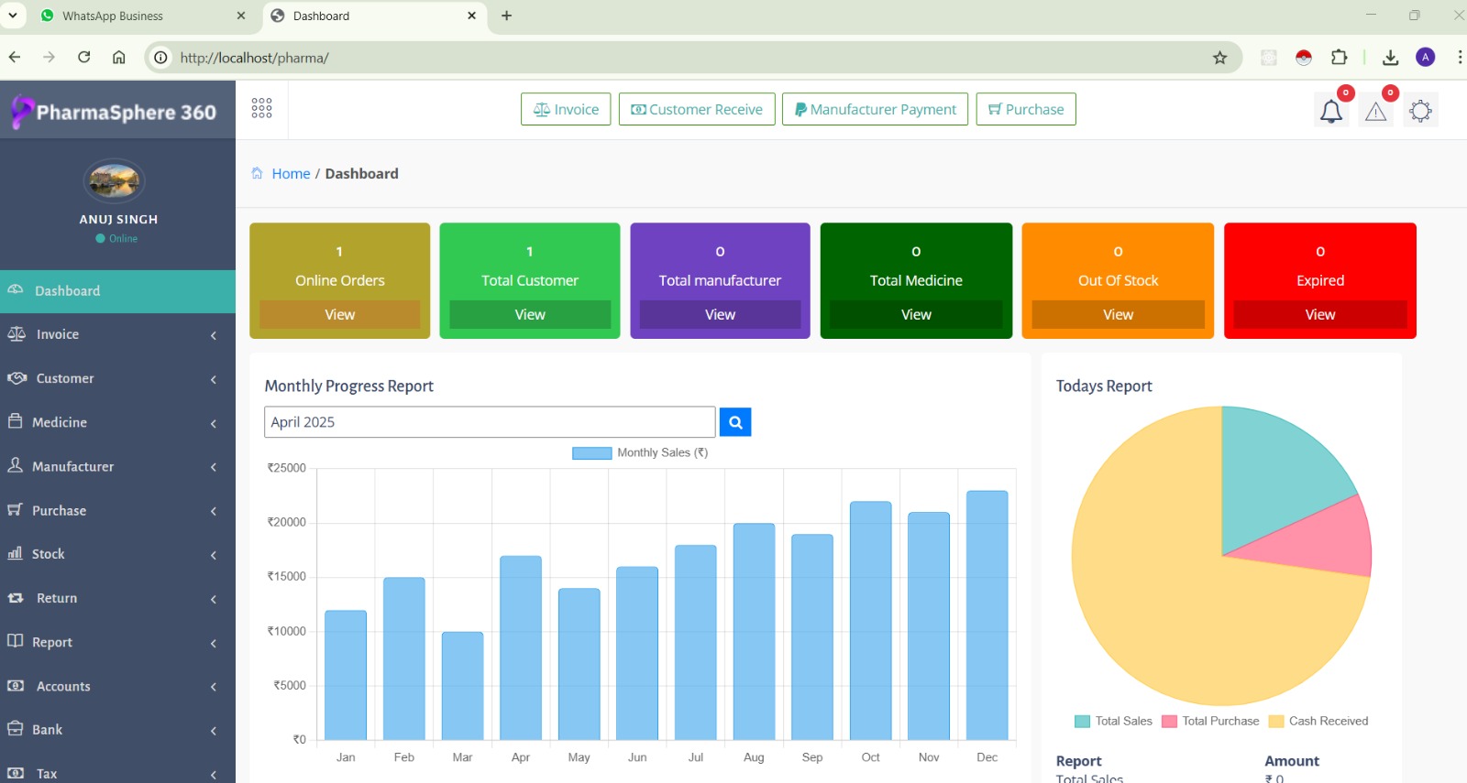Click the April 2025 month input field

click(490, 422)
